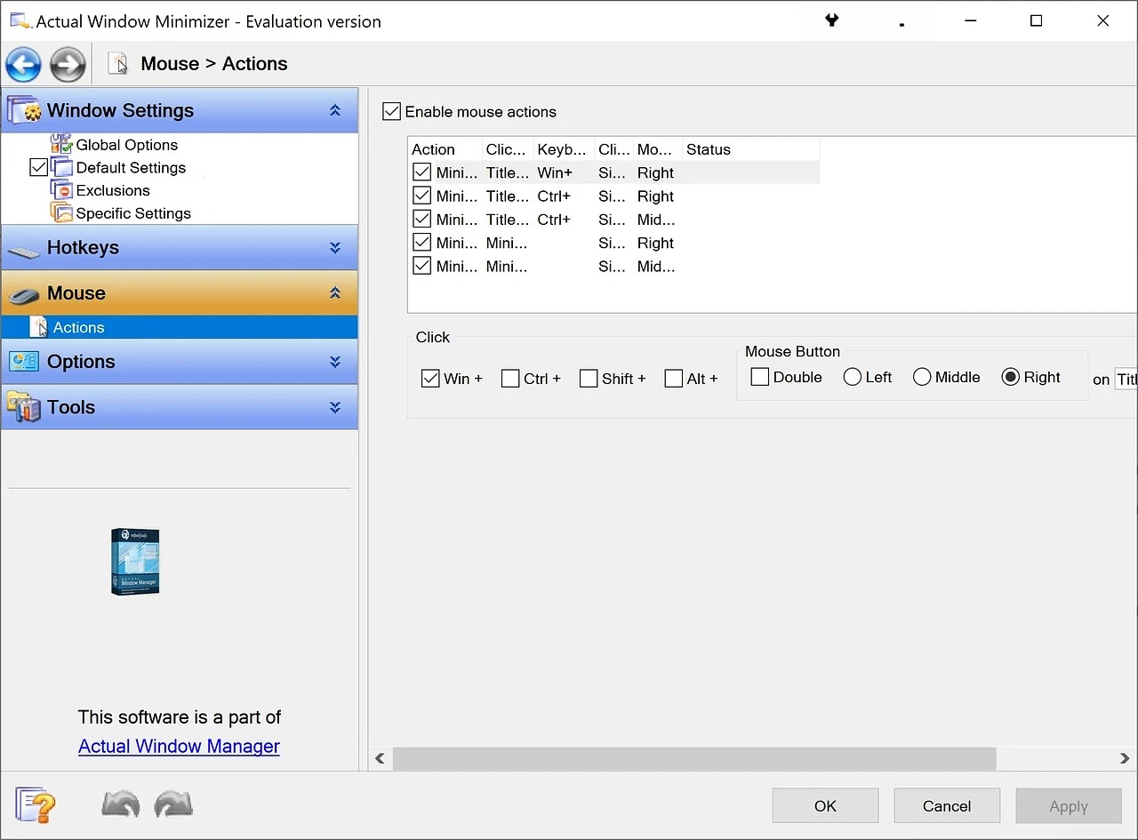Select the Middle mouse button radio
Screen dimensions: 1138x840
(x=921, y=376)
